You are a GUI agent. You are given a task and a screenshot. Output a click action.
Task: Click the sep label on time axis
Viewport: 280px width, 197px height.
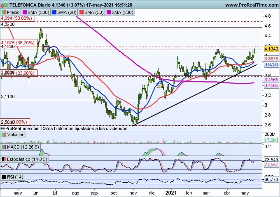coord(94,193)
